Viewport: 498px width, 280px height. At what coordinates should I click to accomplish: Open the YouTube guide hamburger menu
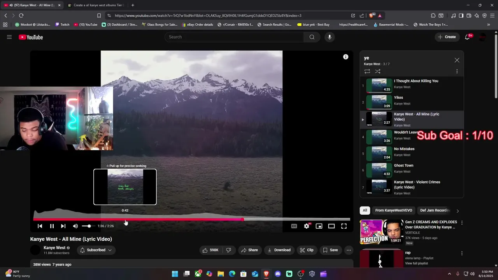(x=9, y=37)
